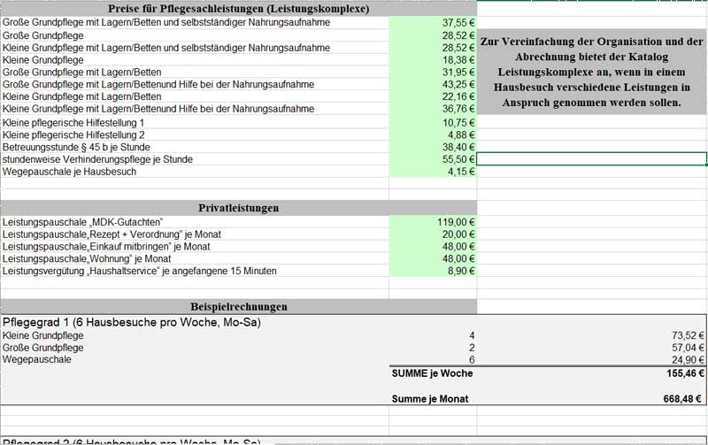
Task: Select the 43,25 € price cell
Action: (433, 84)
